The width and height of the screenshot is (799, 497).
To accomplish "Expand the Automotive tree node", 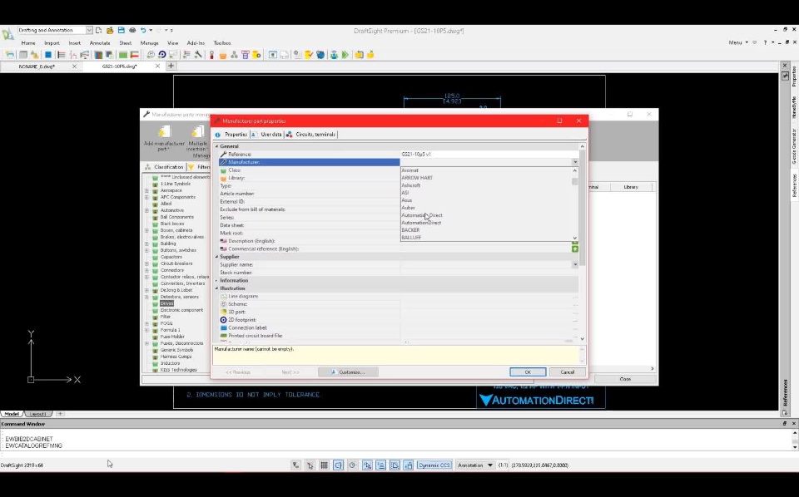I will 146,210.
